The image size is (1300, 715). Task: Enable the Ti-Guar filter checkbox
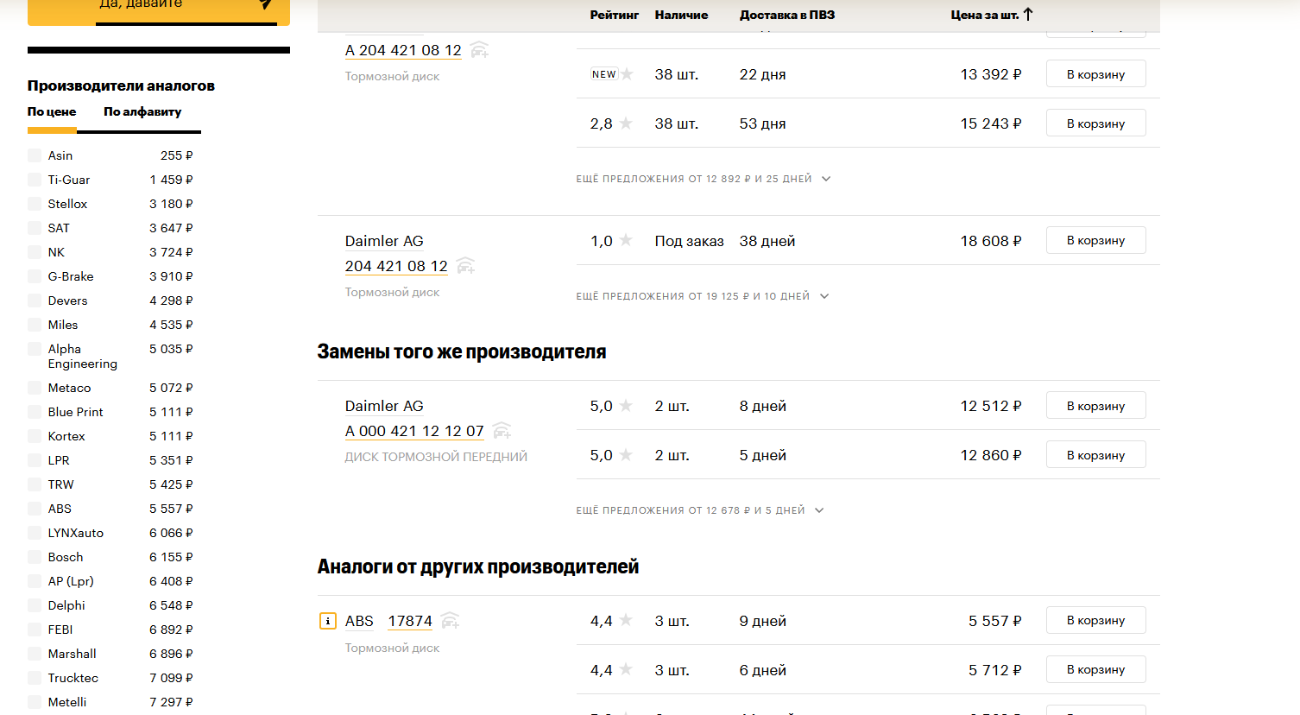pyautogui.click(x=35, y=180)
